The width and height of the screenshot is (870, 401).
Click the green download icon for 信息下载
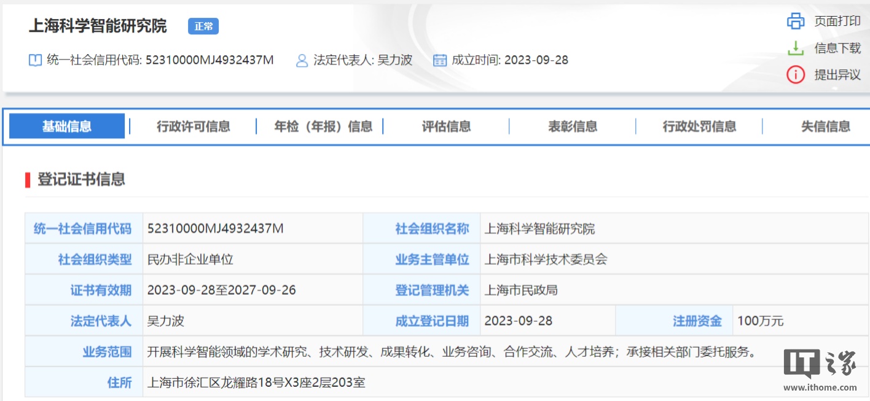(796, 48)
